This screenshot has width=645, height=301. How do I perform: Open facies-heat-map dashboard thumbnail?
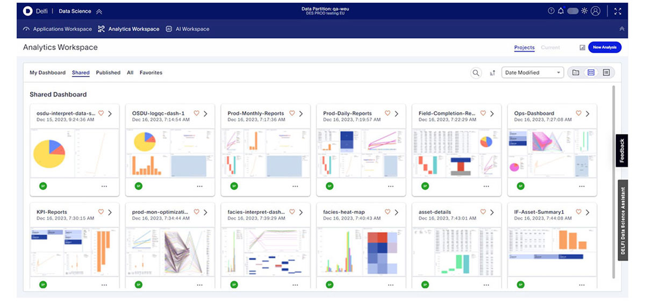(x=361, y=252)
